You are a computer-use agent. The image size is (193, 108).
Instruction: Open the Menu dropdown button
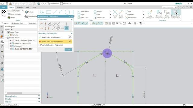[5, 23]
